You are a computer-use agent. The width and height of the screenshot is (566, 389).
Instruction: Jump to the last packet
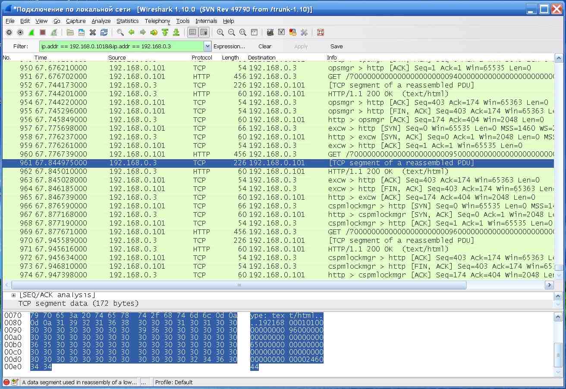176,32
